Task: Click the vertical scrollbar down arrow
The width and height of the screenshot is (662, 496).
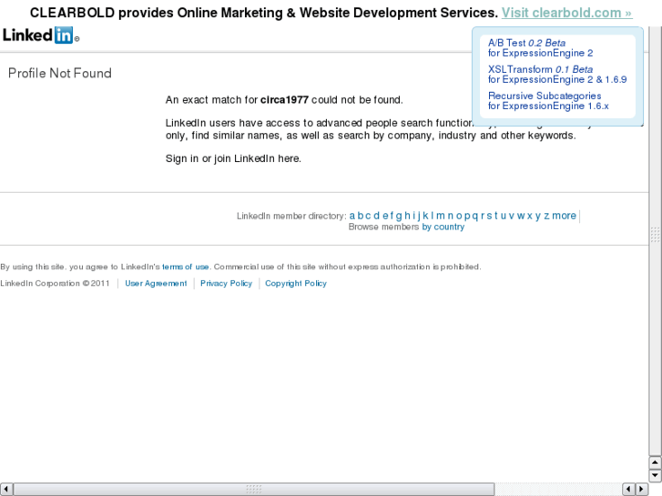Action: pos(655,475)
